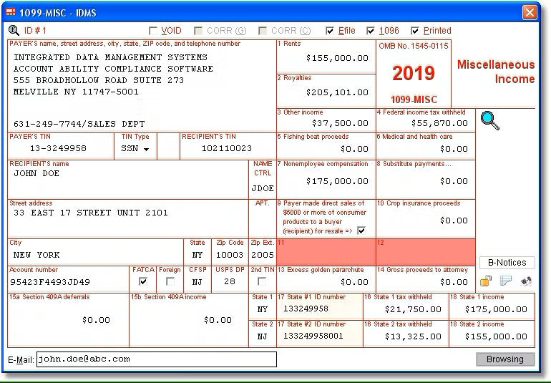The width and height of the screenshot is (551, 383).
Task: Check the 2nd TIN notice checkbox
Action: 262,281
